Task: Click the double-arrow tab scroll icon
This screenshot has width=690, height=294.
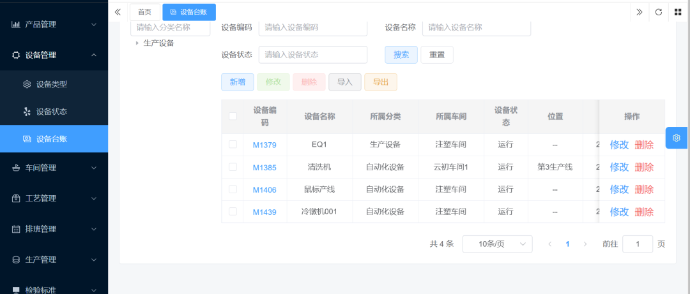Action: point(639,11)
